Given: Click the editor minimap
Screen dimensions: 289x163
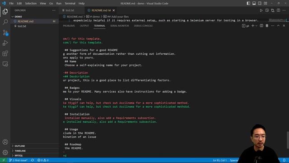Looking at the screenshot, I should tap(277, 20).
